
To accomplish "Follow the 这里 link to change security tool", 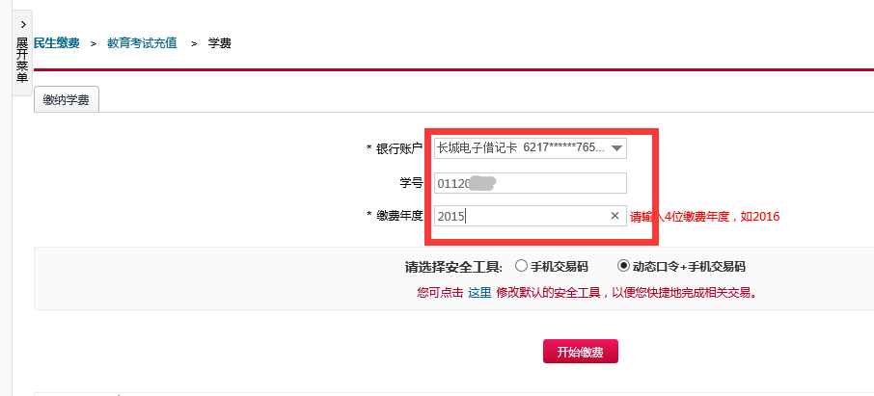I will pyautogui.click(x=479, y=292).
